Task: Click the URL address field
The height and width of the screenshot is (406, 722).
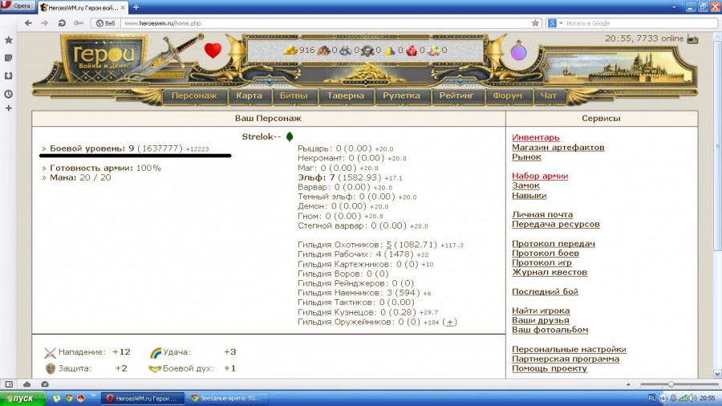Action: point(321,23)
